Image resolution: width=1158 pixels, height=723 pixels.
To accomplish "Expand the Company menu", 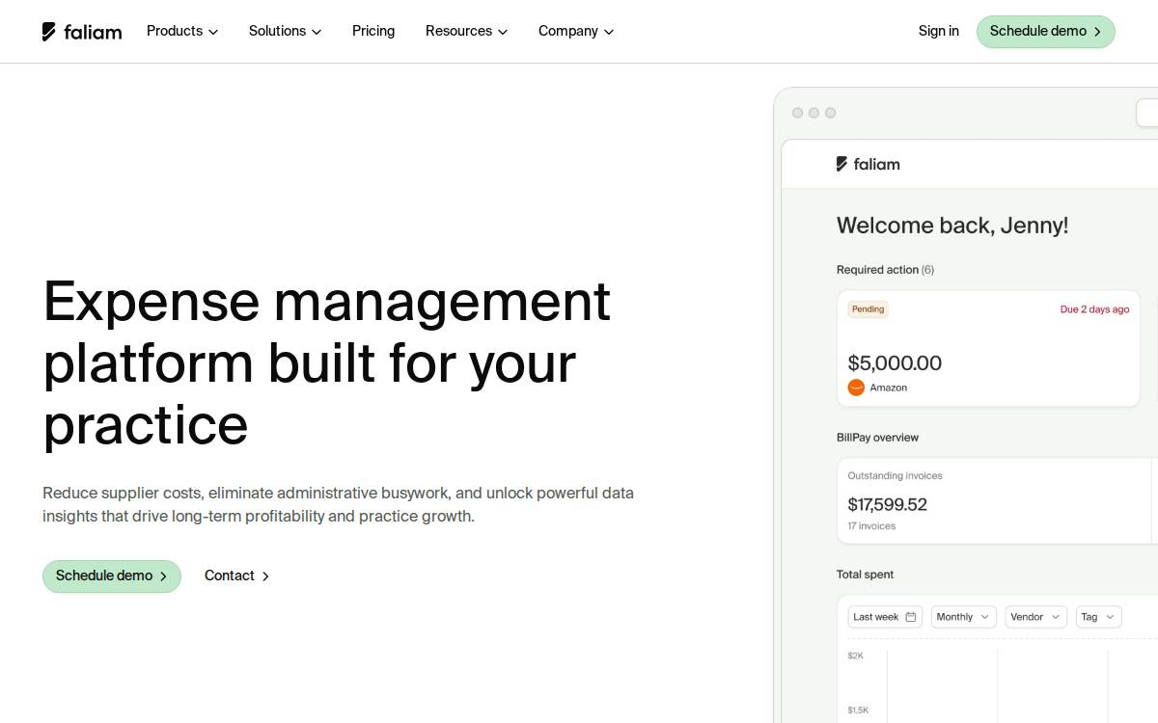I will click(576, 31).
